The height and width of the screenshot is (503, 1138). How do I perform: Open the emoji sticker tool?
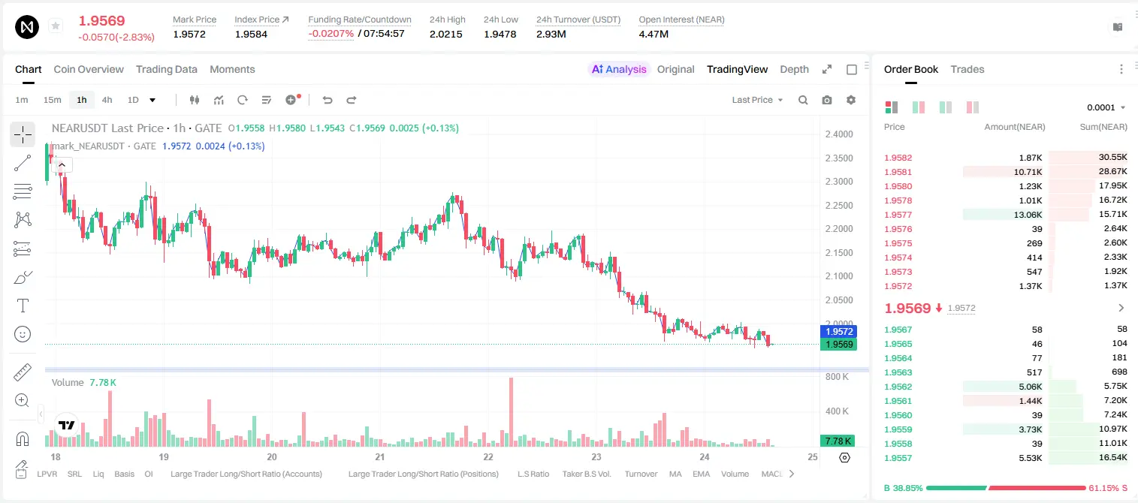pos(23,334)
